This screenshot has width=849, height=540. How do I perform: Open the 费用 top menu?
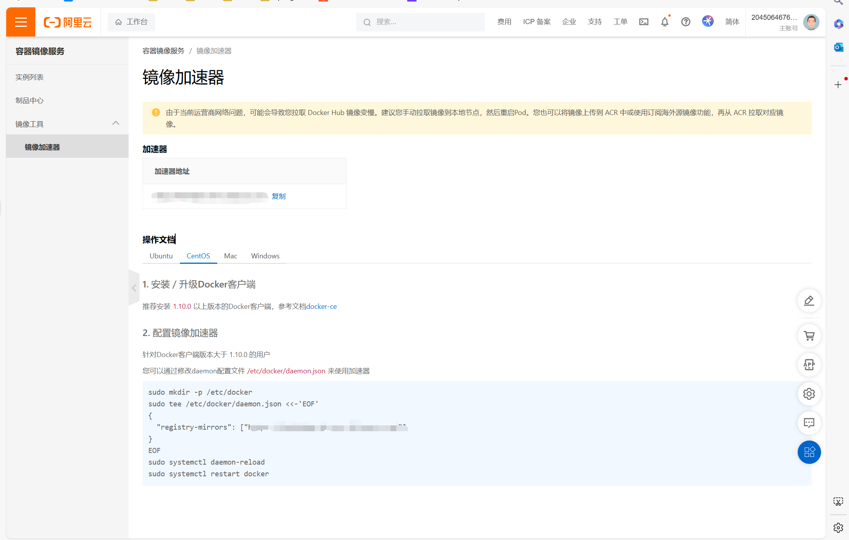[x=504, y=22]
